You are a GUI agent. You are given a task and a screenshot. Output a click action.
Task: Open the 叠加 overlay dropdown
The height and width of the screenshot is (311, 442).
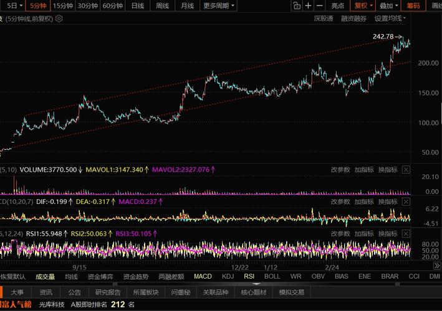click(x=387, y=6)
